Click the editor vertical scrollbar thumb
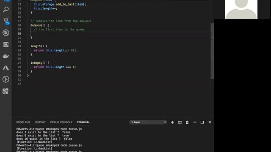The width and height of the screenshot is (271, 152). pos(213,51)
